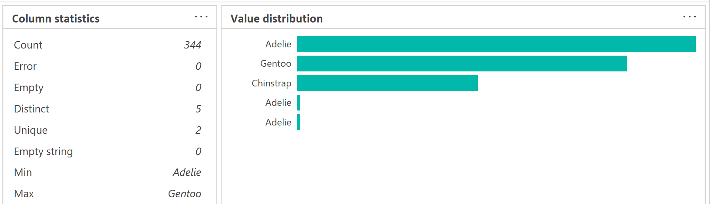Click the Value distribution panel title
The width and height of the screenshot is (712, 204).
pyautogui.click(x=276, y=19)
